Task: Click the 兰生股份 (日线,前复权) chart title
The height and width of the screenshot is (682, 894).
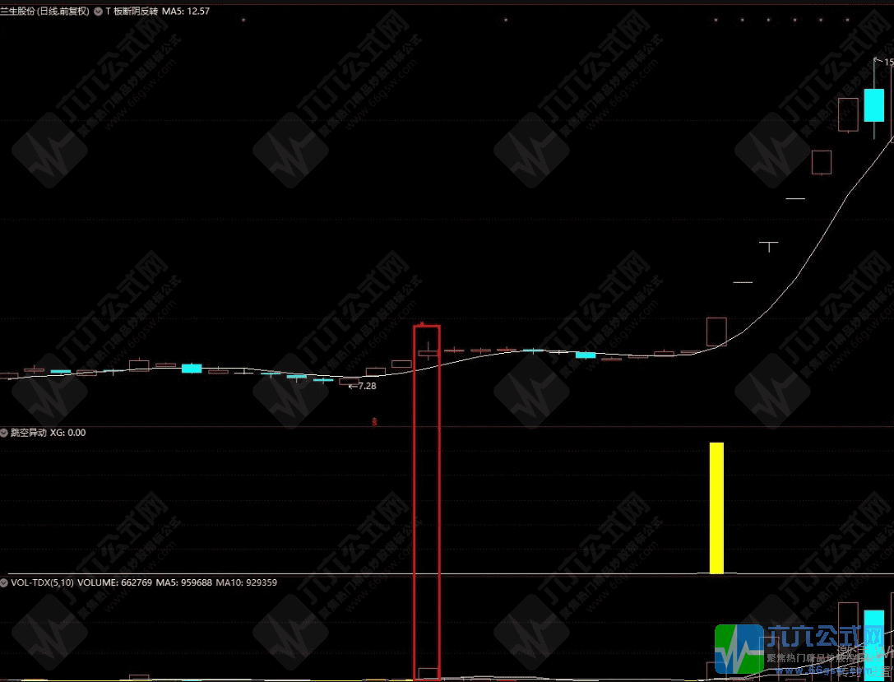Action: [x=45, y=12]
